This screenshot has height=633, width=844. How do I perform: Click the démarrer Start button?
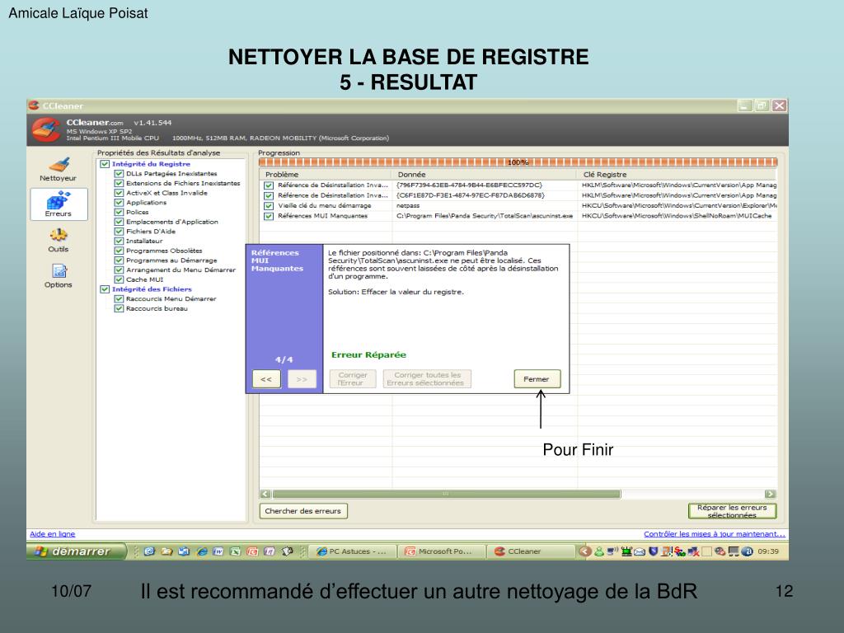coord(76,551)
